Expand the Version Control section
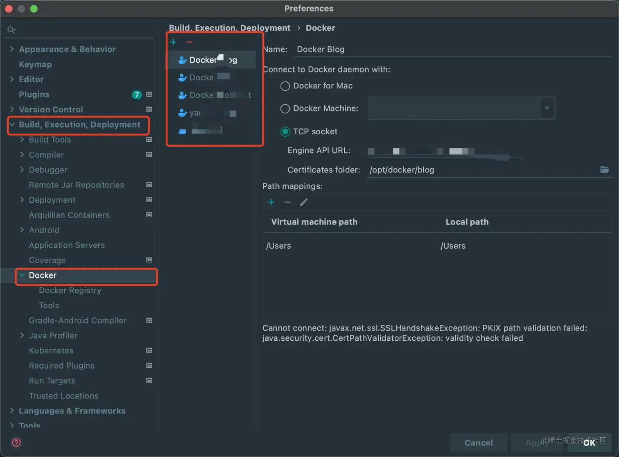 (x=12, y=109)
